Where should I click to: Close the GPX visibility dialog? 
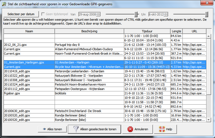pos(207,3)
